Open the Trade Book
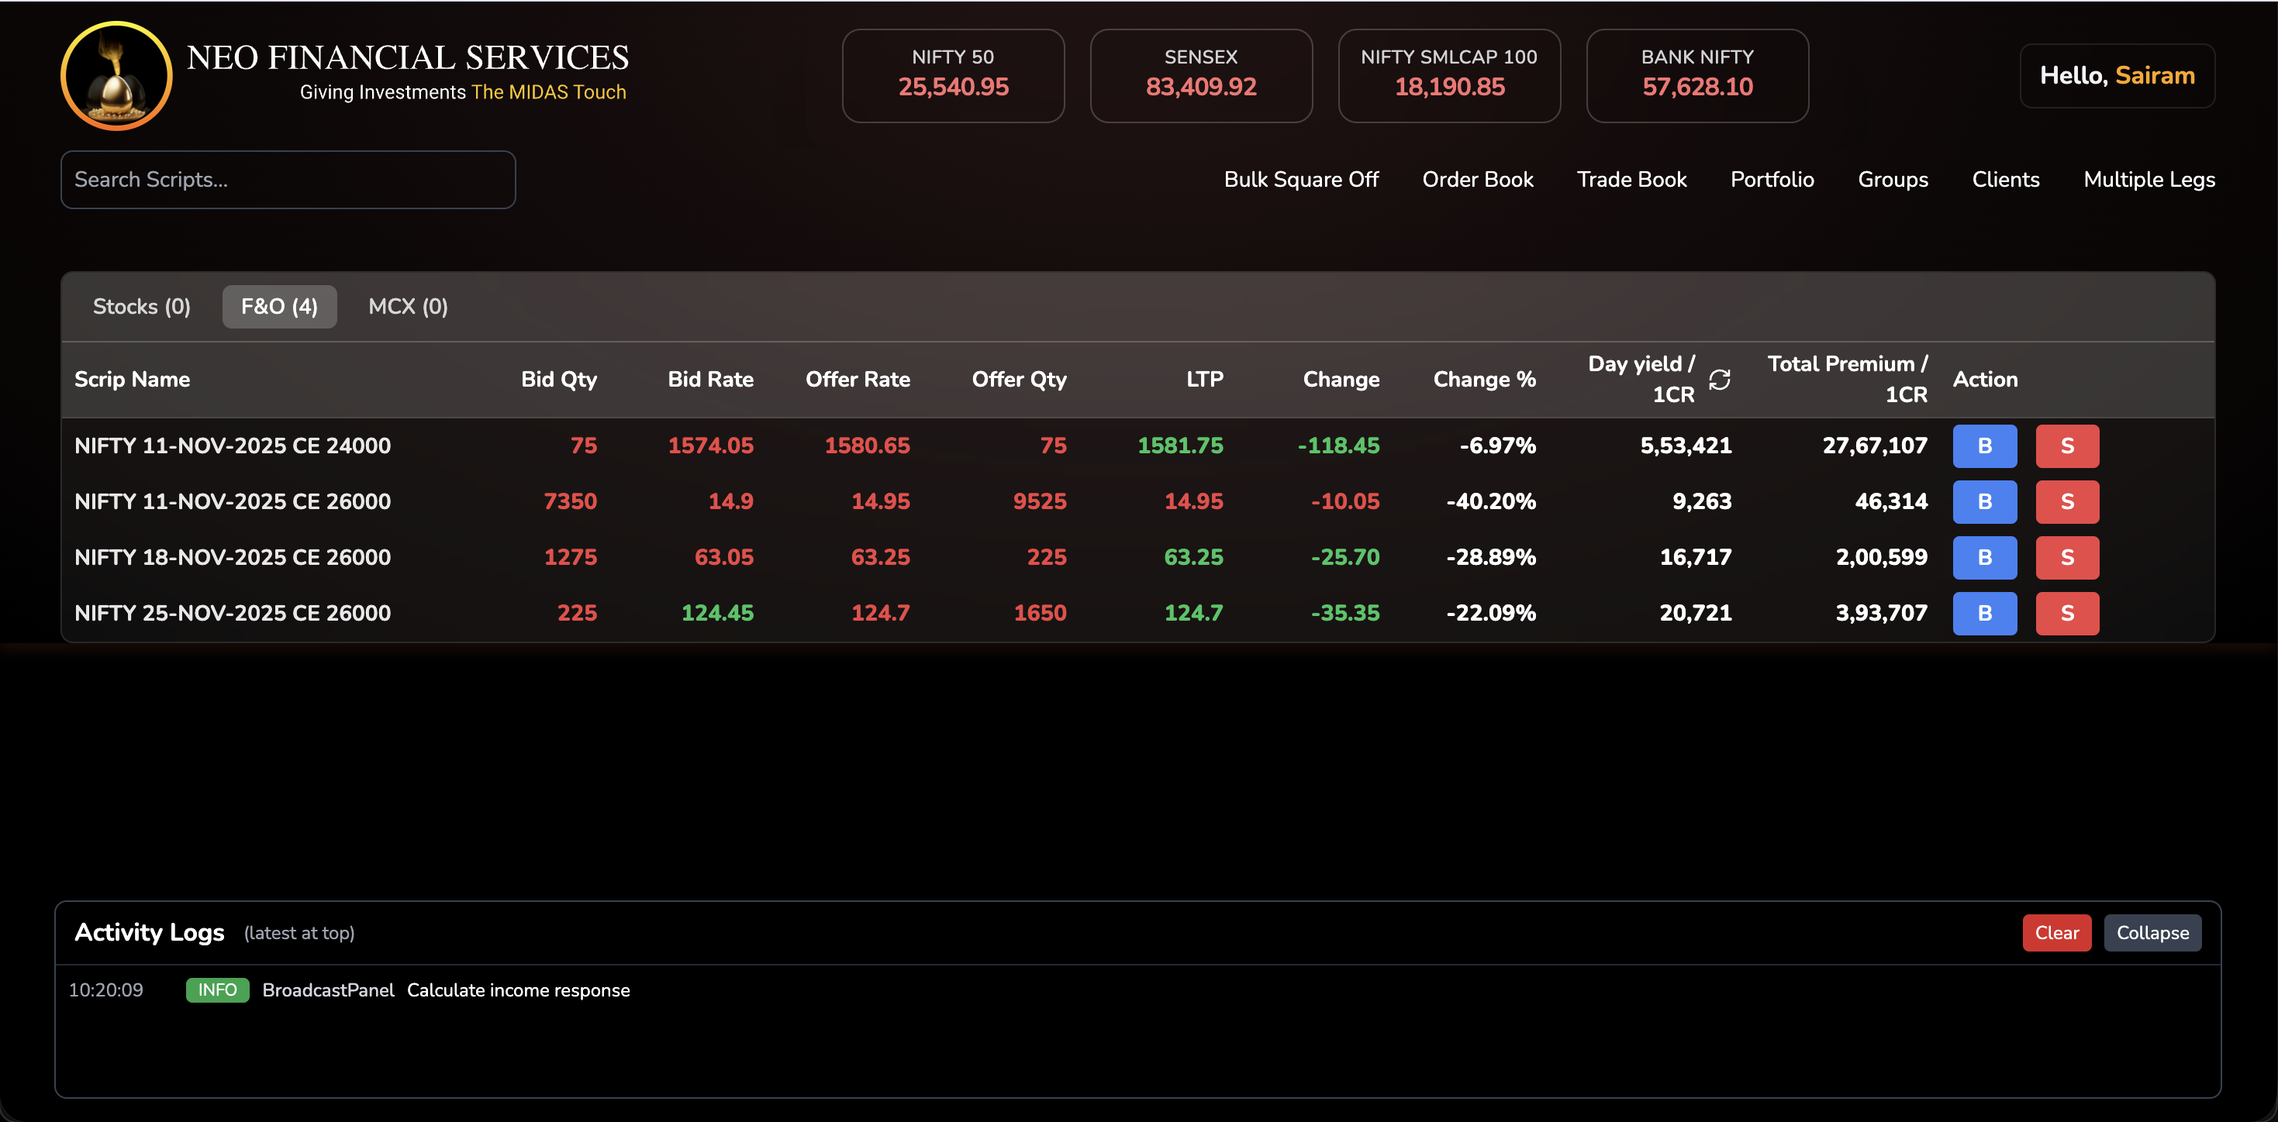2278x1122 pixels. [1632, 179]
